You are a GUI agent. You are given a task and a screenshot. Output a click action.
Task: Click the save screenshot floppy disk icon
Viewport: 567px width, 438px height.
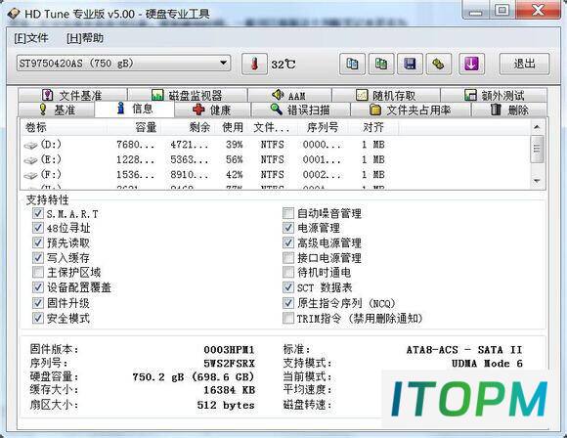click(x=410, y=64)
